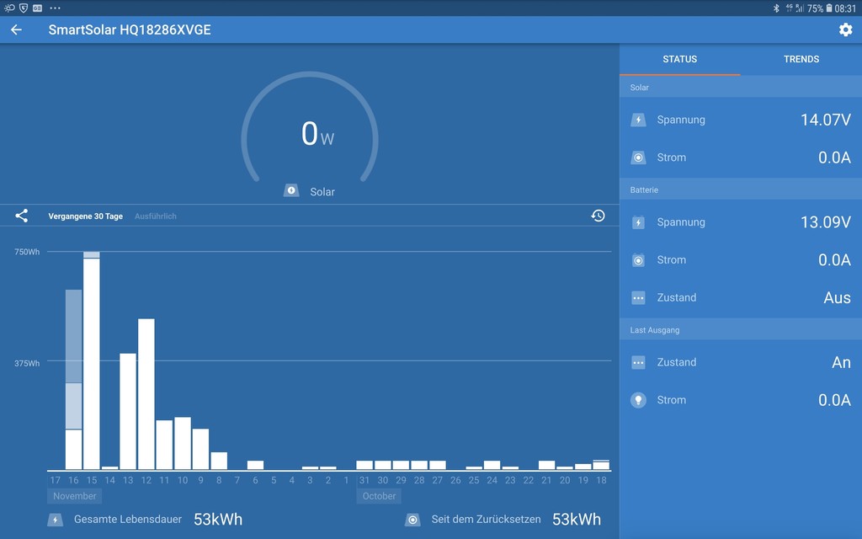Tap Last Ausgang Zustand dots icon
This screenshot has width=862, height=539.
click(x=638, y=362)
